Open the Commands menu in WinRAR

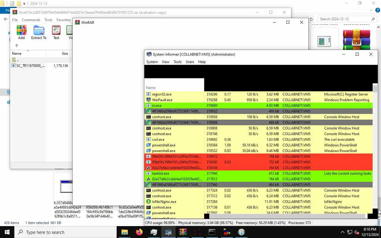coord(31,20)
